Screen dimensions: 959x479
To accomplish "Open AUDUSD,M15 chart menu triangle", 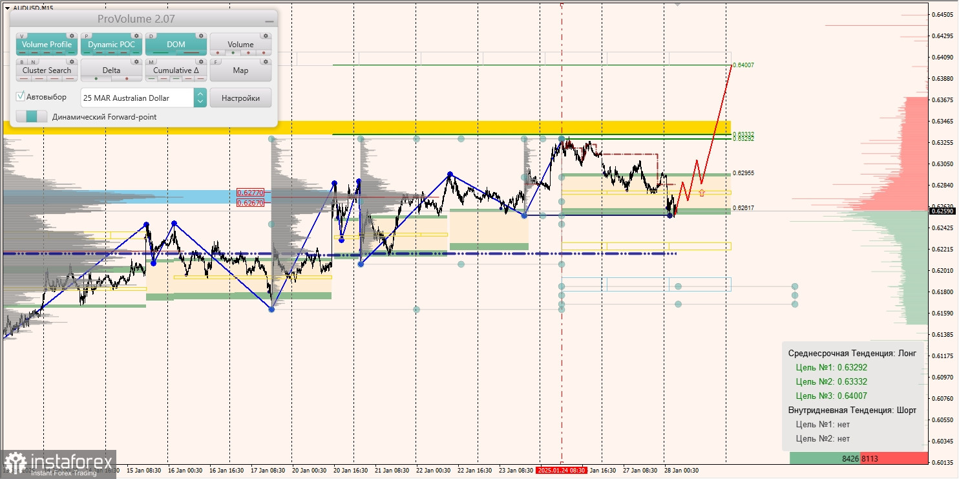I will 7,8.
